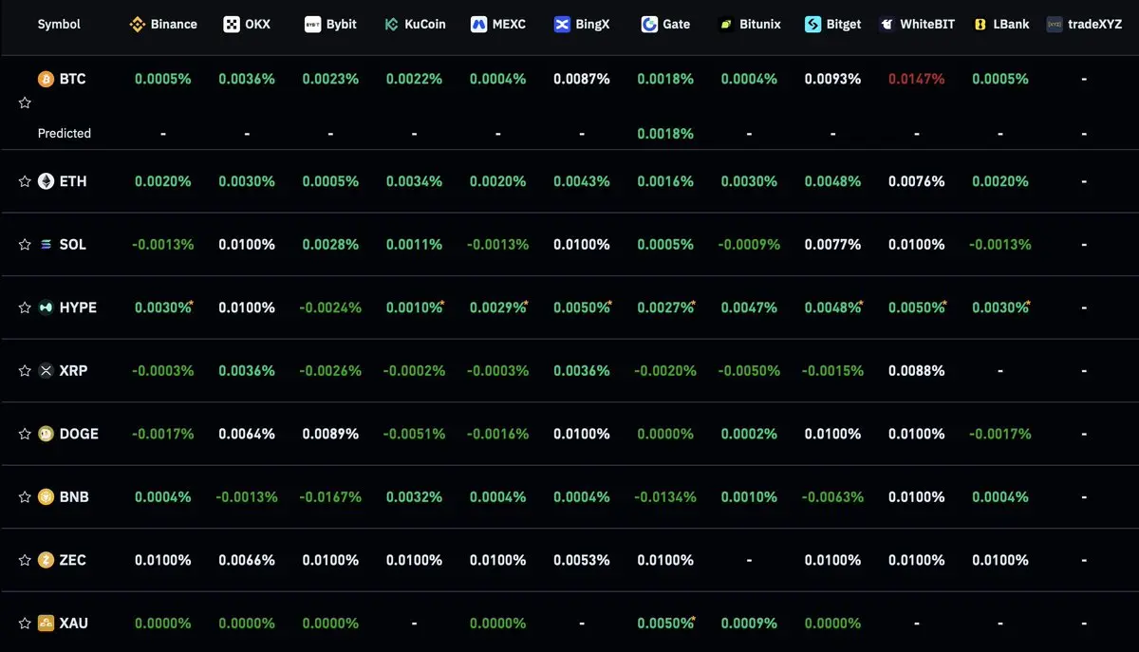Click the Predicted row label
The height and width of the screenshot is (652, 1139).
point(65,133)
